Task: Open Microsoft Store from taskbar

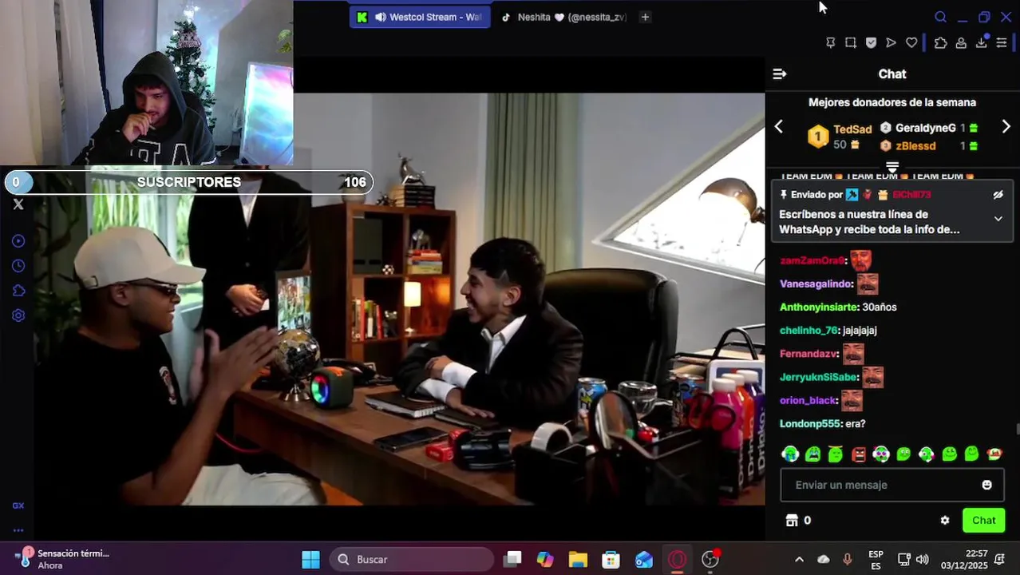Action: pos(611,560)
